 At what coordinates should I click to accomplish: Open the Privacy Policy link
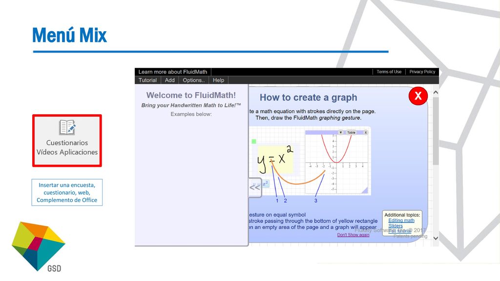422,72
